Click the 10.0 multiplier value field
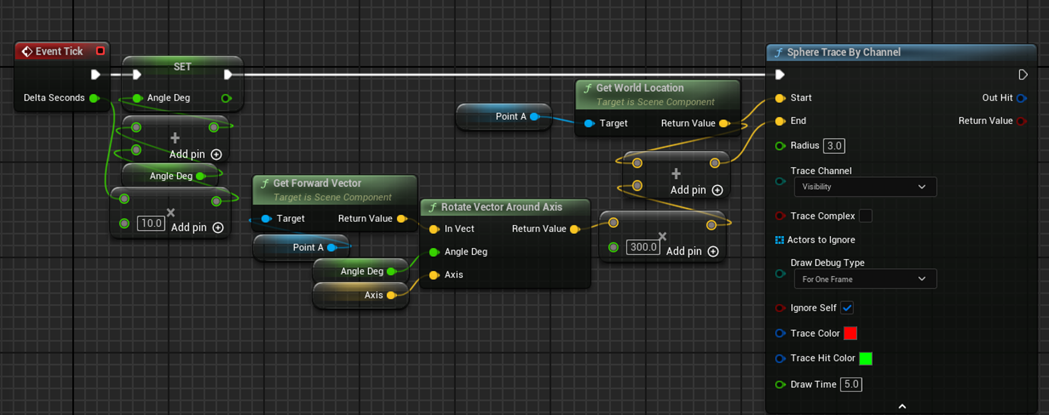Image resolution: width=1049 pixels, height=415 pixels. tap(151, 223)
